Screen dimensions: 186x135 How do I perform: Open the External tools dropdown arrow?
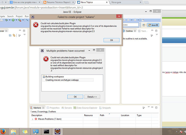point(23,20)
